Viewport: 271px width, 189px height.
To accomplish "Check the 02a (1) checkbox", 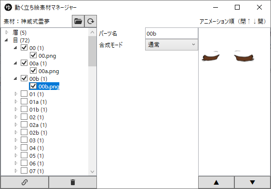I will pos(24,125).
